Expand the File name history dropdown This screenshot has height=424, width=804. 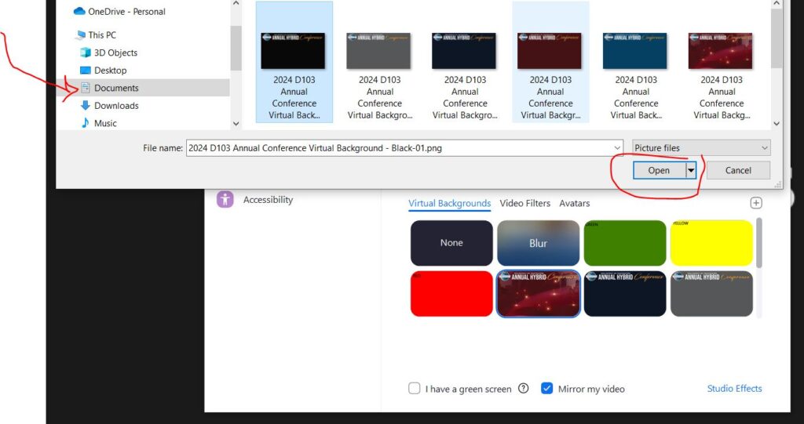point(617,148)
